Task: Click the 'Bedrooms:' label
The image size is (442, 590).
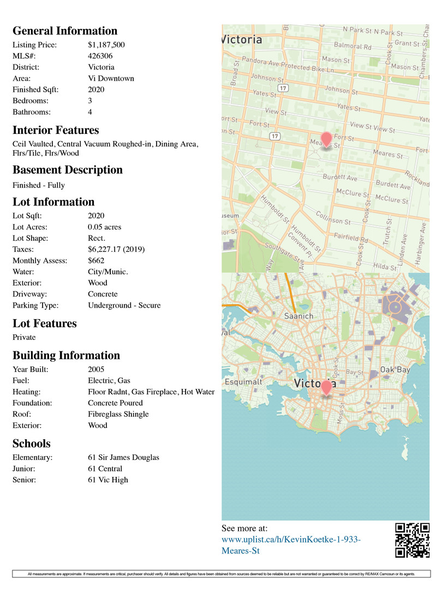Action: pos(31,101)
